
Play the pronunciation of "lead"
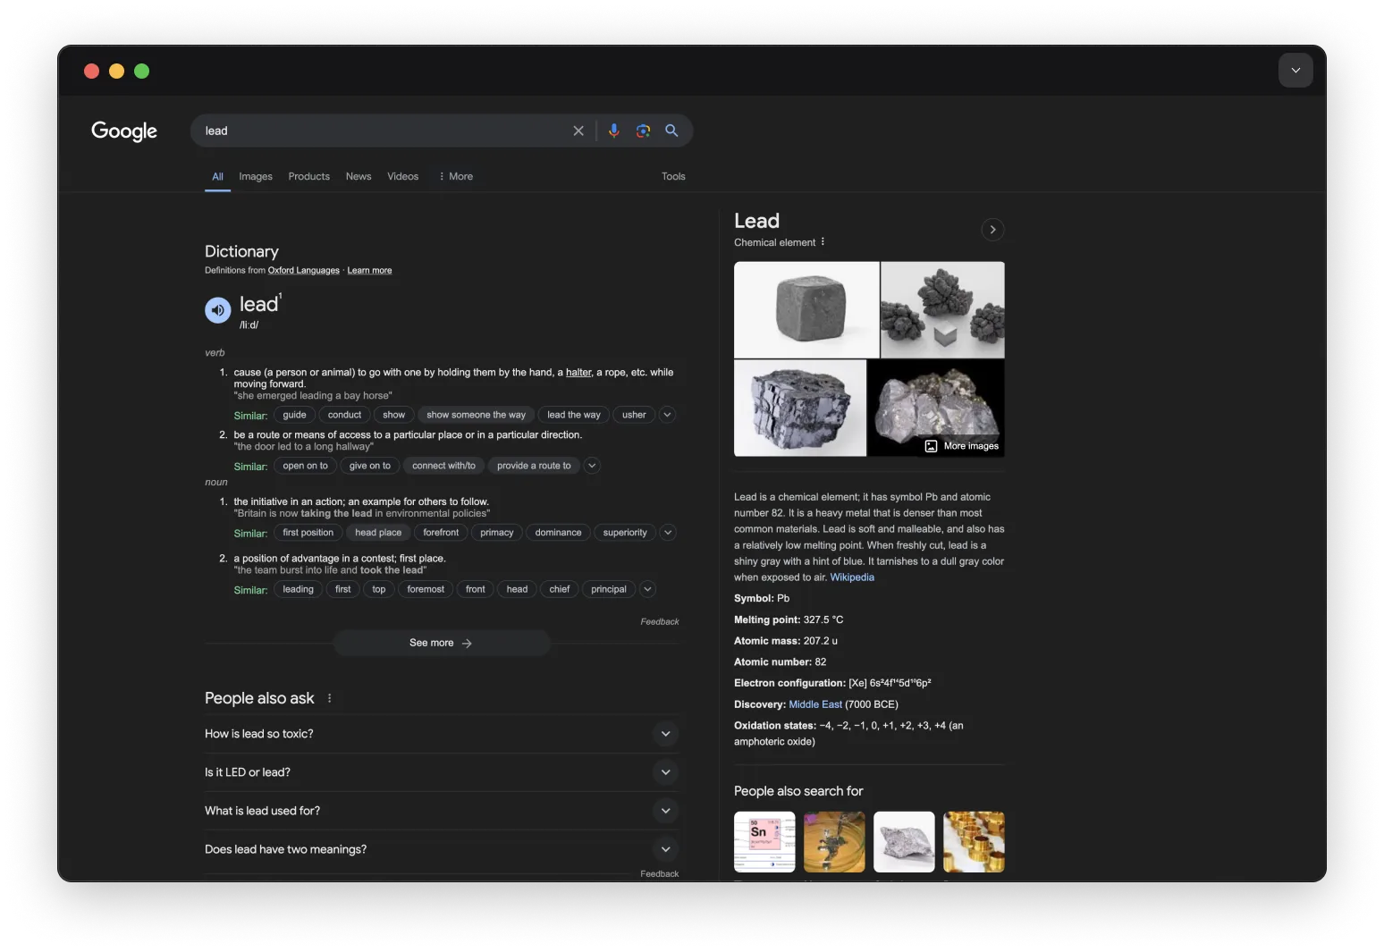click(x=217, y=309)
